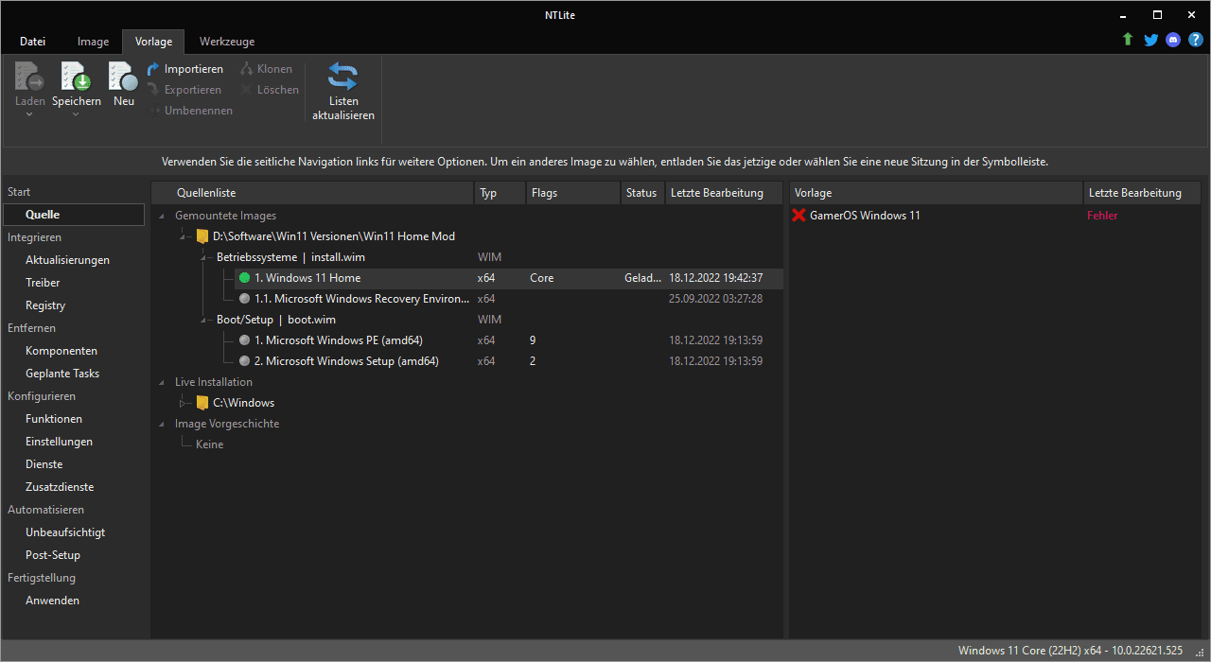Click the Listen aktualisieren refresh icon
1211x662 pixels.
(x=343, y=76)
